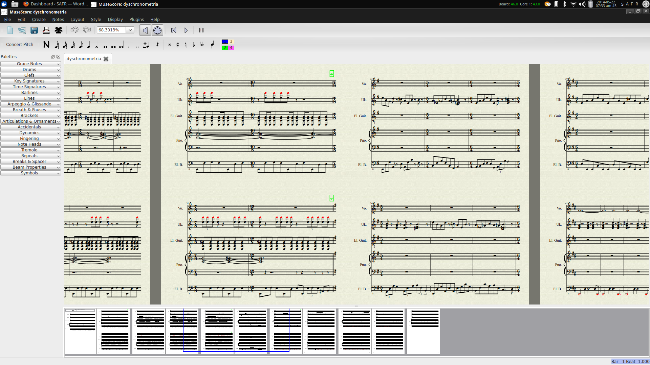Apply a natural accidental
The image size is (650, 365).
186,45
